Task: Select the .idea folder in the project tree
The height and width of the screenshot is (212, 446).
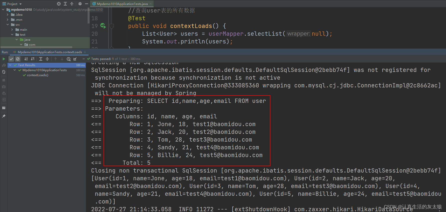Action: coord(19,14)
